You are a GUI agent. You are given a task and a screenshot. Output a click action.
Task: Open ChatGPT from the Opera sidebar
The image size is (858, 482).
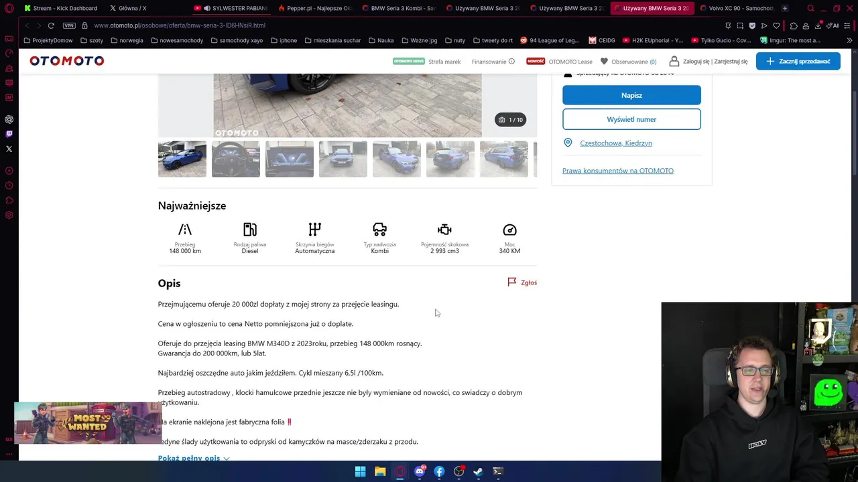pos(9,119)
